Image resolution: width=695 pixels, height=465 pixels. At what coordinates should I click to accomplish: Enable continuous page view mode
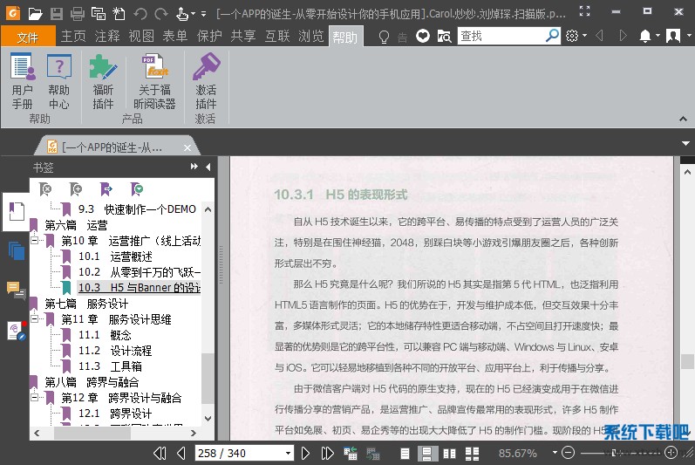click(x=427, y=453)
